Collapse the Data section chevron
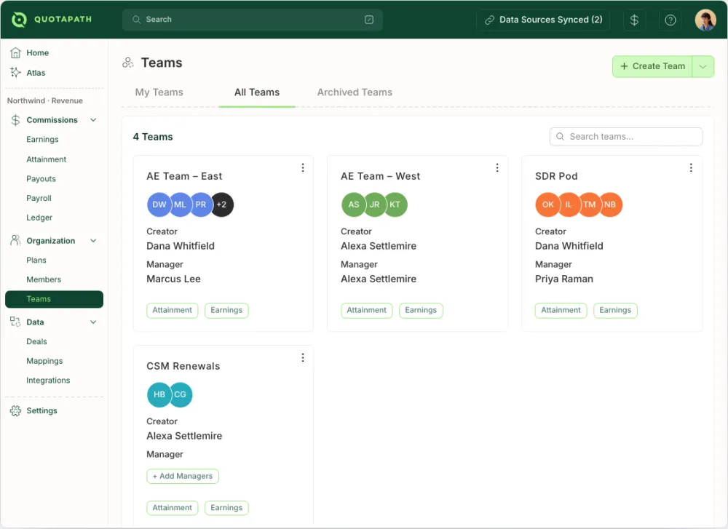Image resolution: width=728 pixels, height=529 pixels. [x=93, y=322]
